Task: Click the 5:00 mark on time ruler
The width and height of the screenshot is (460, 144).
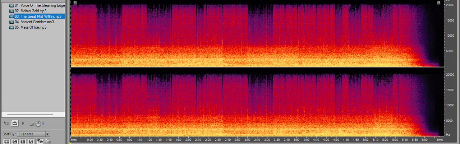Action: [365, 139]
